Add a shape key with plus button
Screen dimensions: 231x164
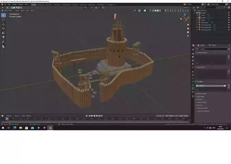click(x=229, y=71)
